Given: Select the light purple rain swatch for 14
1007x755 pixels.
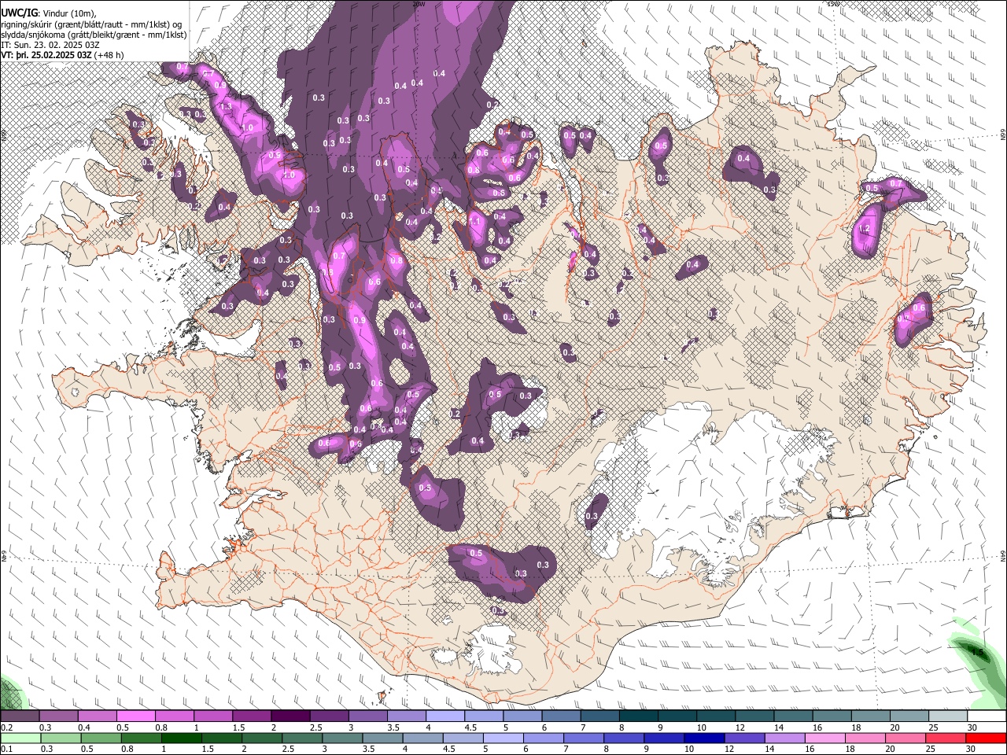Looking at the screenshot, I should [784, 738].
